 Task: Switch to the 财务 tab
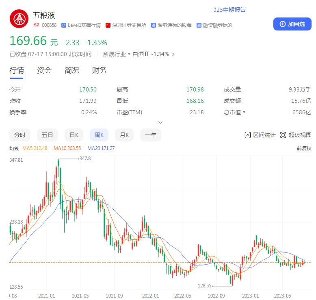[x=99, y=70]
